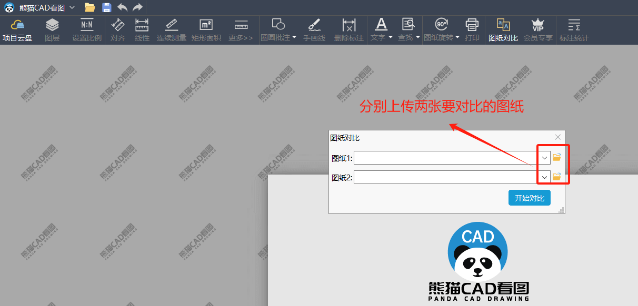
Task: Select the 手画线 freehand line tool
Action: coord(314,30)
